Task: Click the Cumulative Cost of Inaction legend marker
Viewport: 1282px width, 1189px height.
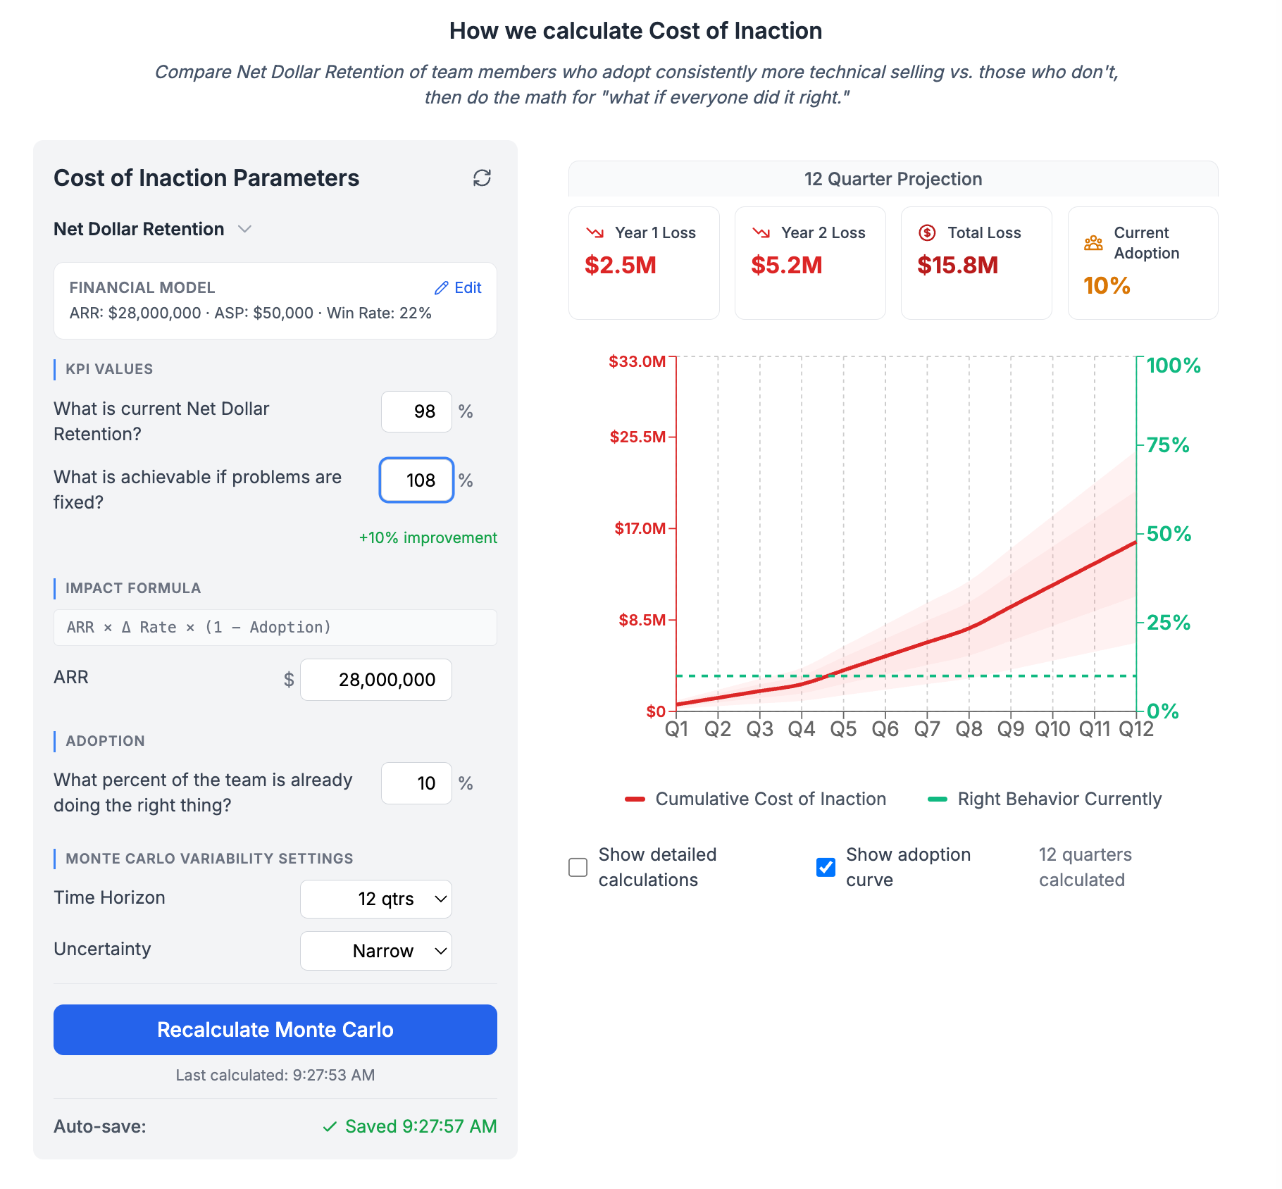Action: tap(635, 799)
